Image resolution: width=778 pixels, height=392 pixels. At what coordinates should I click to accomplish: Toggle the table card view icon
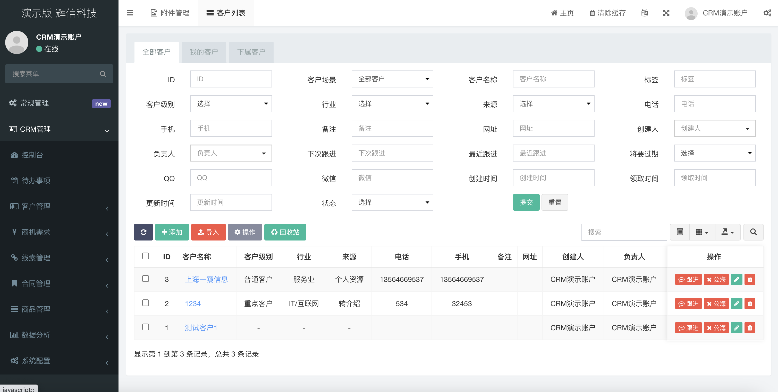[x=680, y=232]
